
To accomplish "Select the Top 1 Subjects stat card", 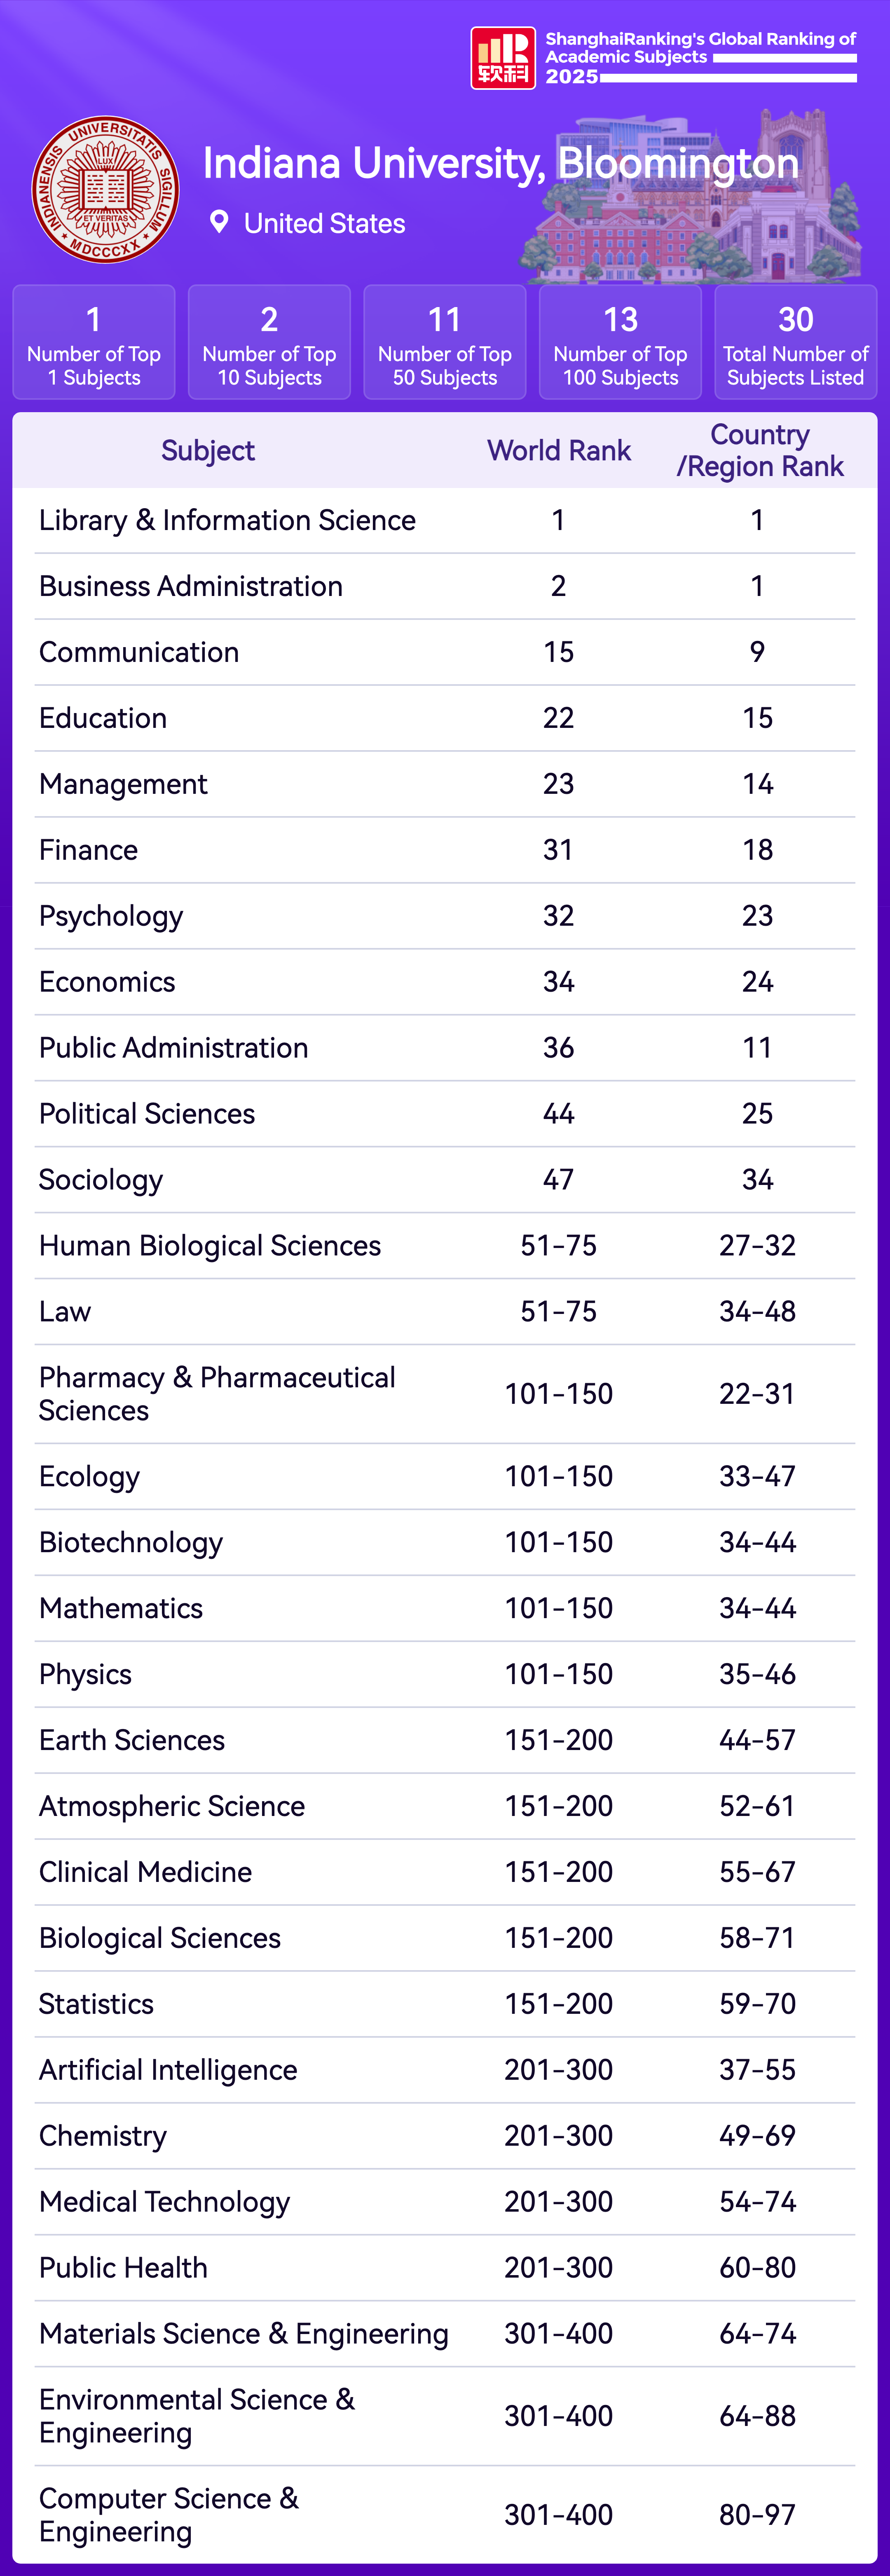I will [x=94, y=343].
